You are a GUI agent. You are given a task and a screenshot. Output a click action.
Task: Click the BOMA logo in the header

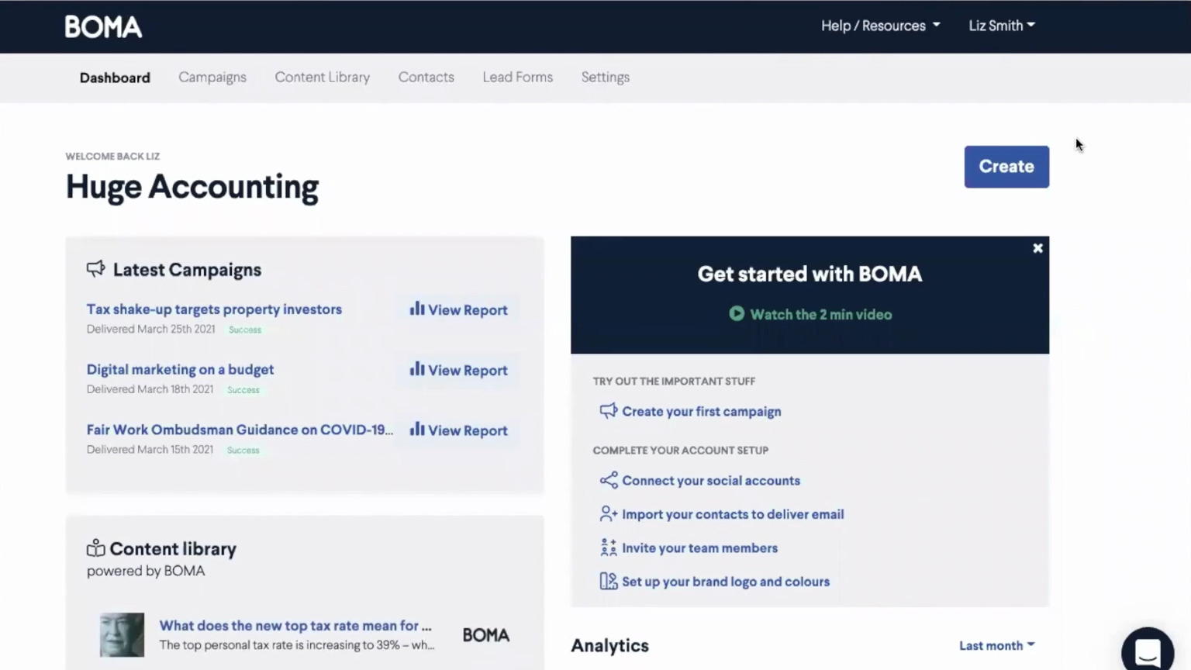point(103,27)
